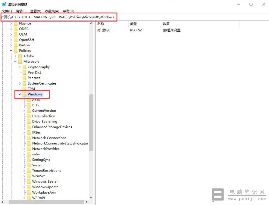Click the SystemCertificates folder icon
The height and width of the screenshot is (205, 269).
[x=25, y=83]
